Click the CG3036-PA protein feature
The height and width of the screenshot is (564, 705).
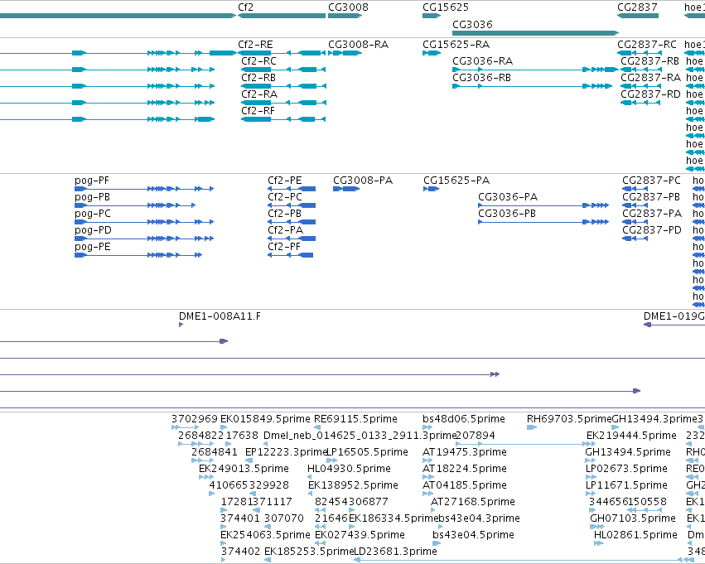click(543, 205)
